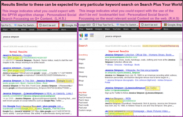Open 'Documents' in the left screenshot's black bar

coord(42,29)
